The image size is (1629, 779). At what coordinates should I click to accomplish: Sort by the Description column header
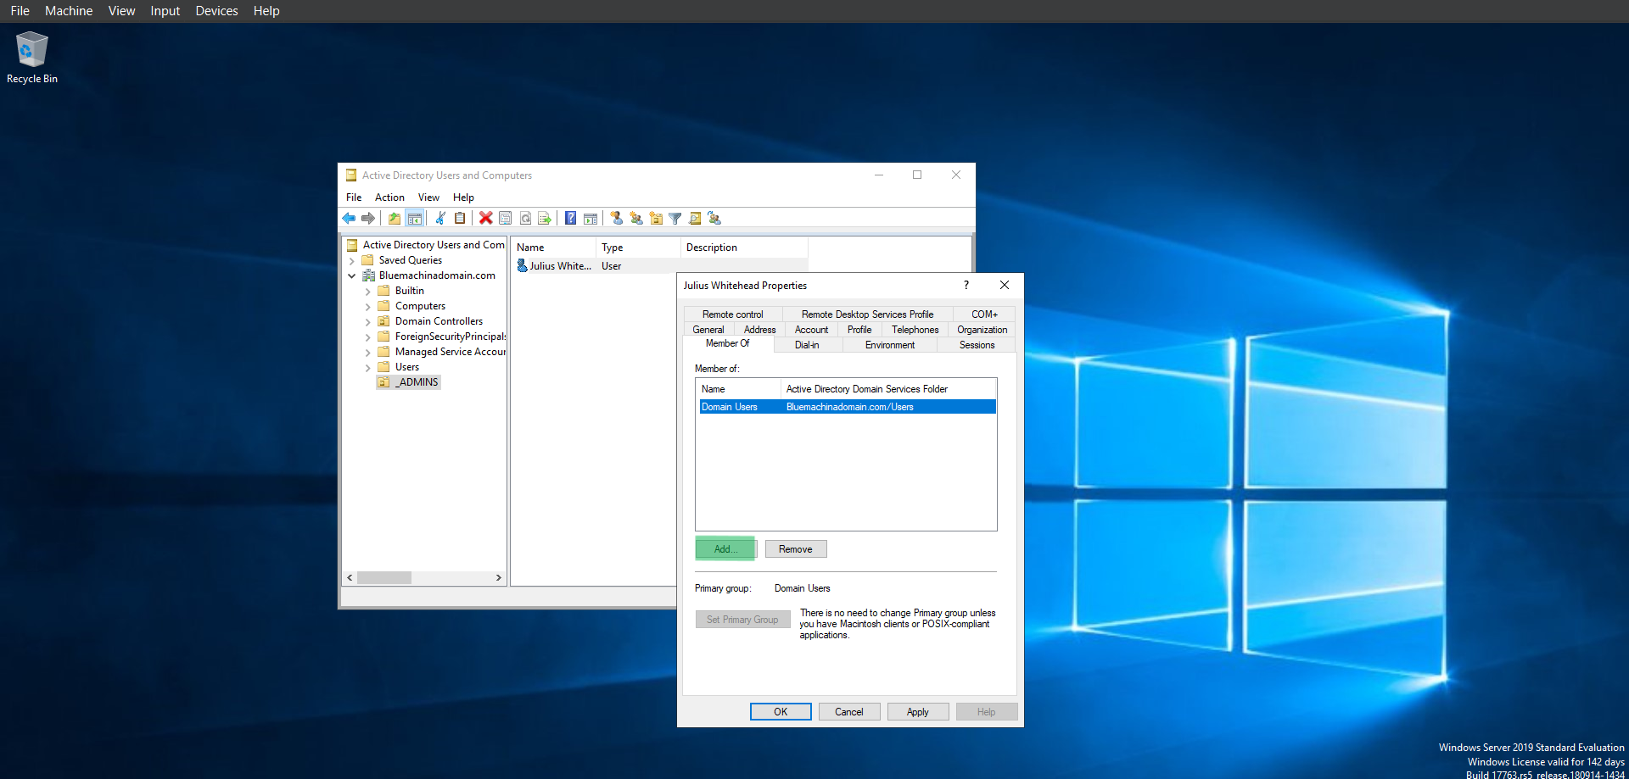[743, 248]
